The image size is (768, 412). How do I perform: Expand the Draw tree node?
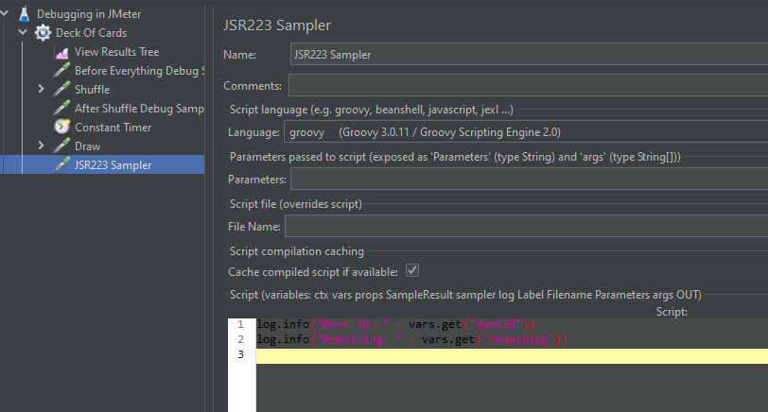point(42,146)
